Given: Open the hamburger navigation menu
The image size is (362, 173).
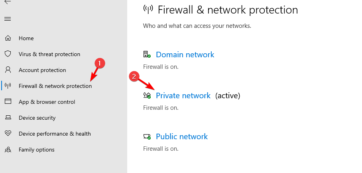Looking at the screenshot, I should 8,19.
